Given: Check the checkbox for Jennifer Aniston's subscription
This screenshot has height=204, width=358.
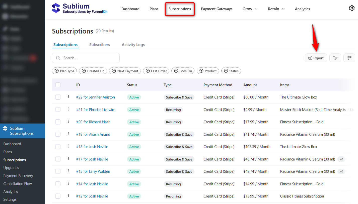Looking at the screenshot, I should (x=58, y=97).
